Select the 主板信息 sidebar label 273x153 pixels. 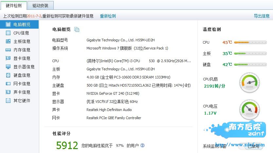pyautogui.click(x=22, y=41)
